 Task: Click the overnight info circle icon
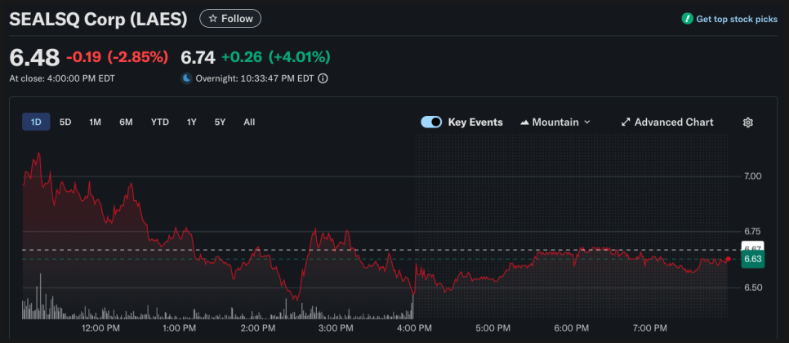pos(323,78)
